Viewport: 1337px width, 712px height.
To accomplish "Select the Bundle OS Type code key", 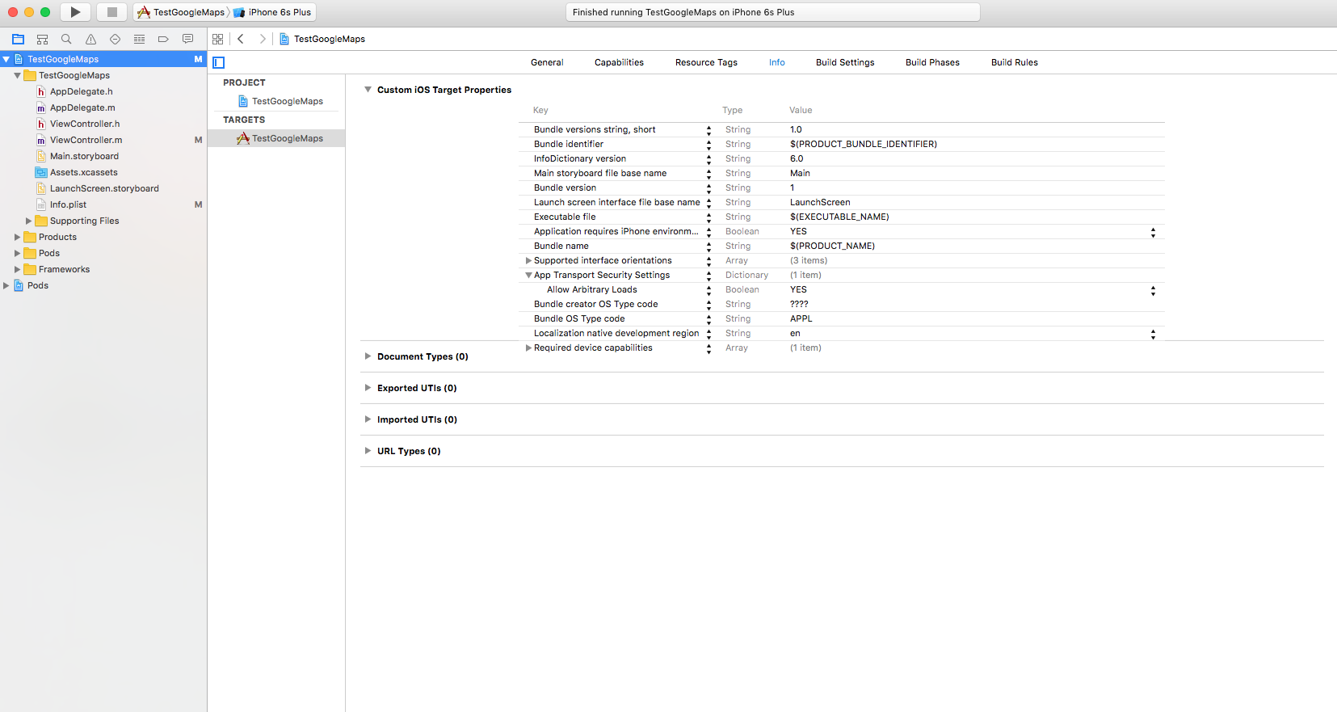I will click(x=579, y=318).
